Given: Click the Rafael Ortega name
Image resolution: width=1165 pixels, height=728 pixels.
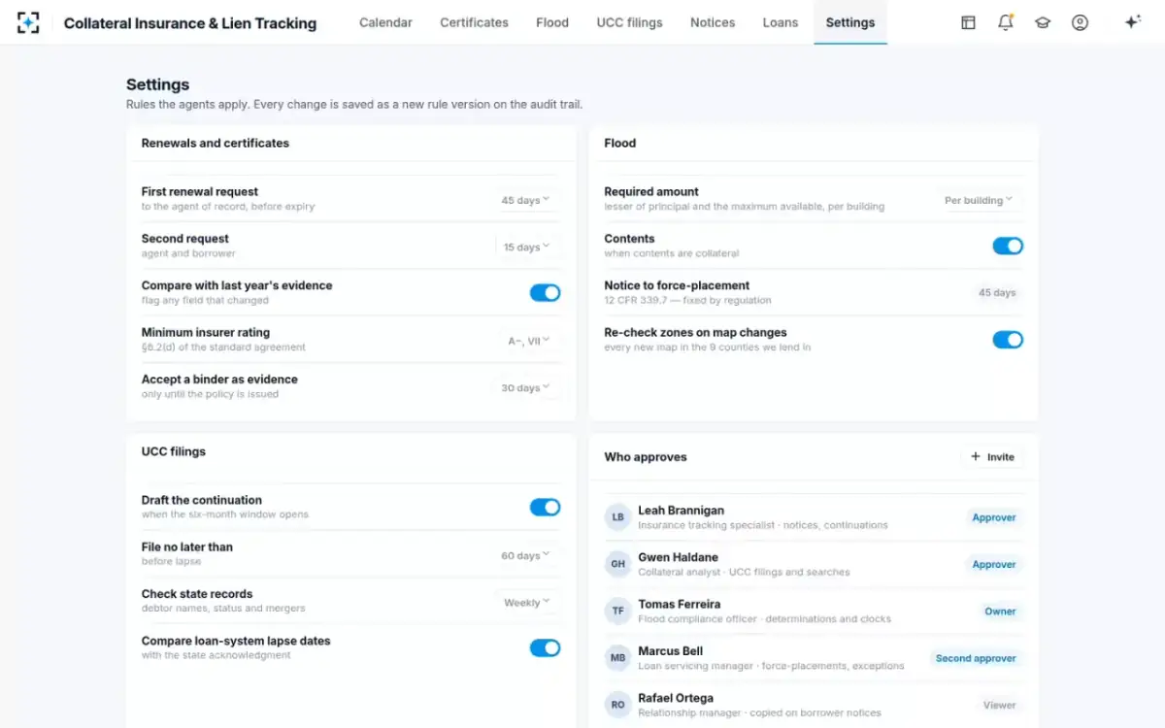Looking at the screenshot, I should (676, 698).
